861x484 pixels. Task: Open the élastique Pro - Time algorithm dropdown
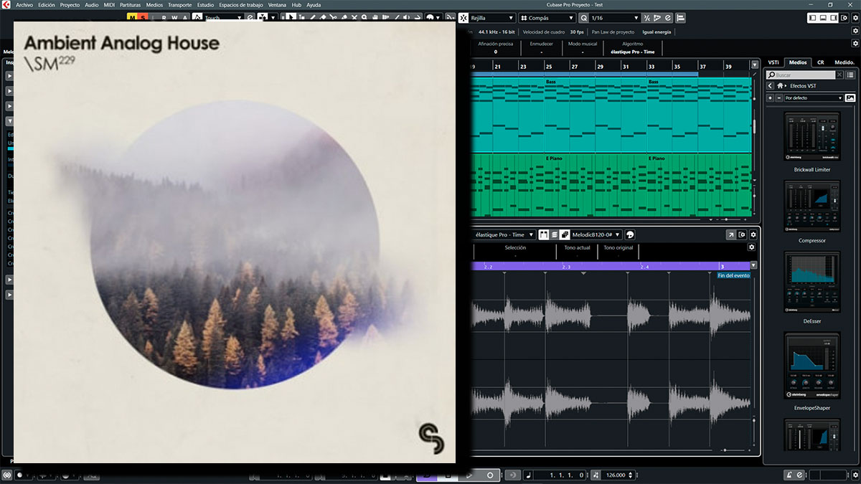504,234
